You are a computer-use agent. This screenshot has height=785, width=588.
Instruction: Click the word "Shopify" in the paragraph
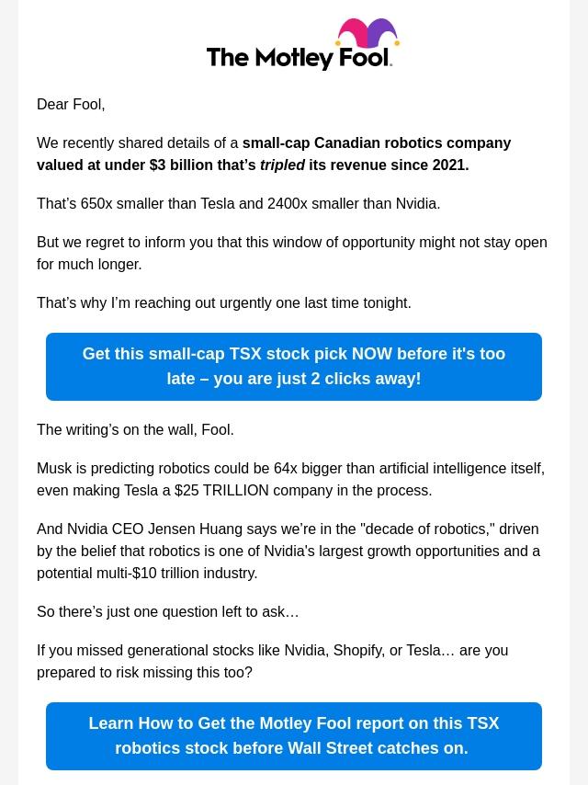[357, 651]
